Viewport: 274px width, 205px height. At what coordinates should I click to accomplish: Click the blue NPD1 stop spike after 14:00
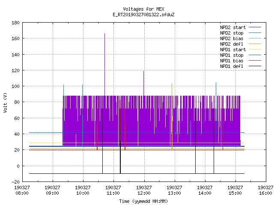pos(216,107)
